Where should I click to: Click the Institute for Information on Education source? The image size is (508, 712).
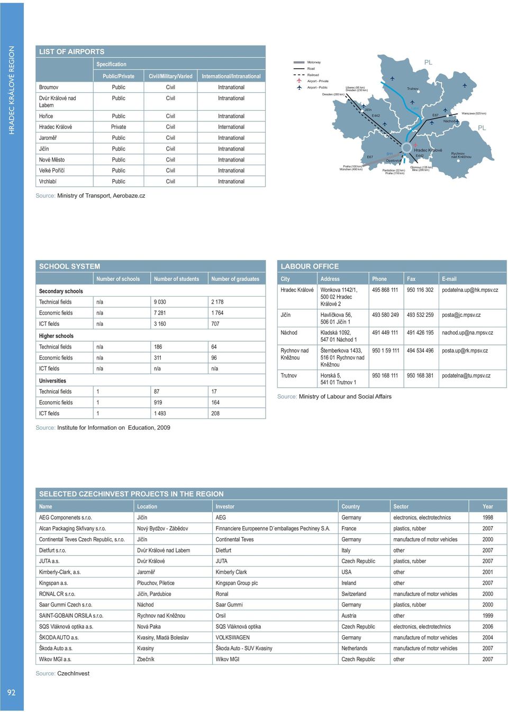[x=114, y=428]
